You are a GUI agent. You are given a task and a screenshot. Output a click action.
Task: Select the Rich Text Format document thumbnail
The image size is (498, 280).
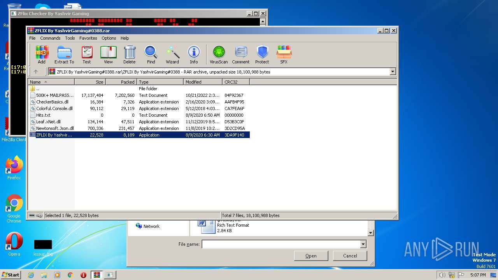206,226
